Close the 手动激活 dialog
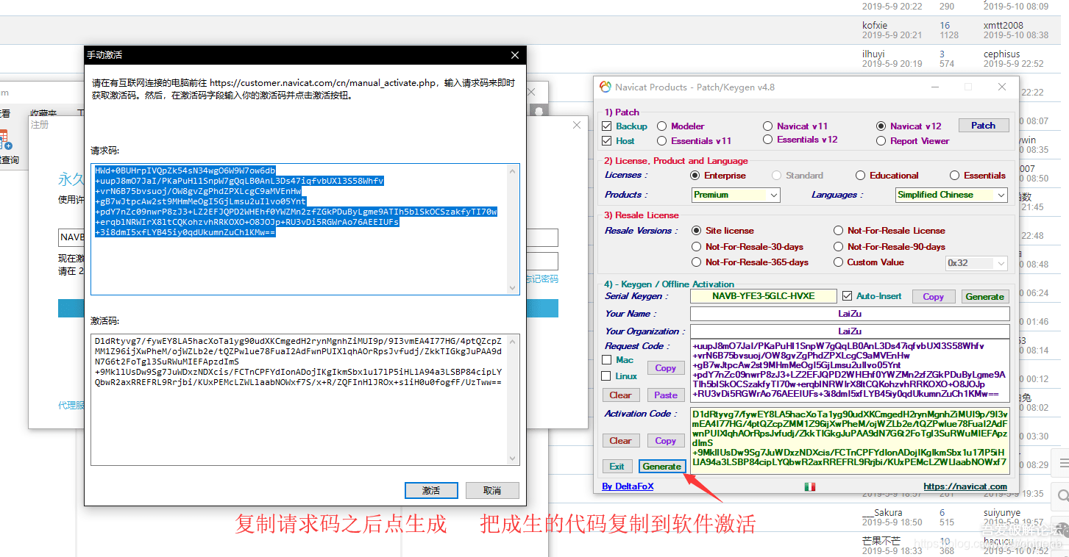The height and width of the screenshot is (557, 1069). coord(515,55)
